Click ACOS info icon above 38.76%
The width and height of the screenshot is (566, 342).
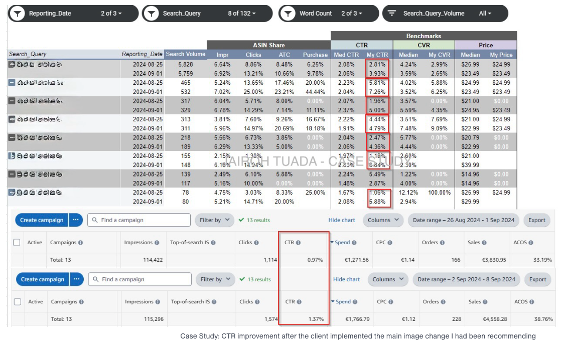[531, 302]
